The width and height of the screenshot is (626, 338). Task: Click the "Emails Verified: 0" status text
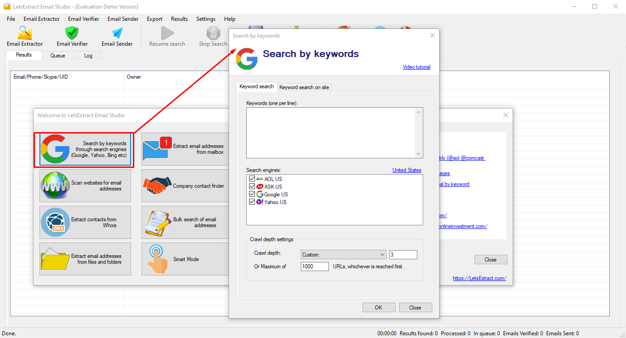523,333
